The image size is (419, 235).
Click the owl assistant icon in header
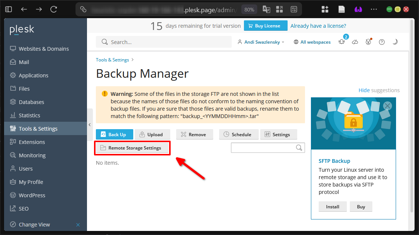(368, 42)
